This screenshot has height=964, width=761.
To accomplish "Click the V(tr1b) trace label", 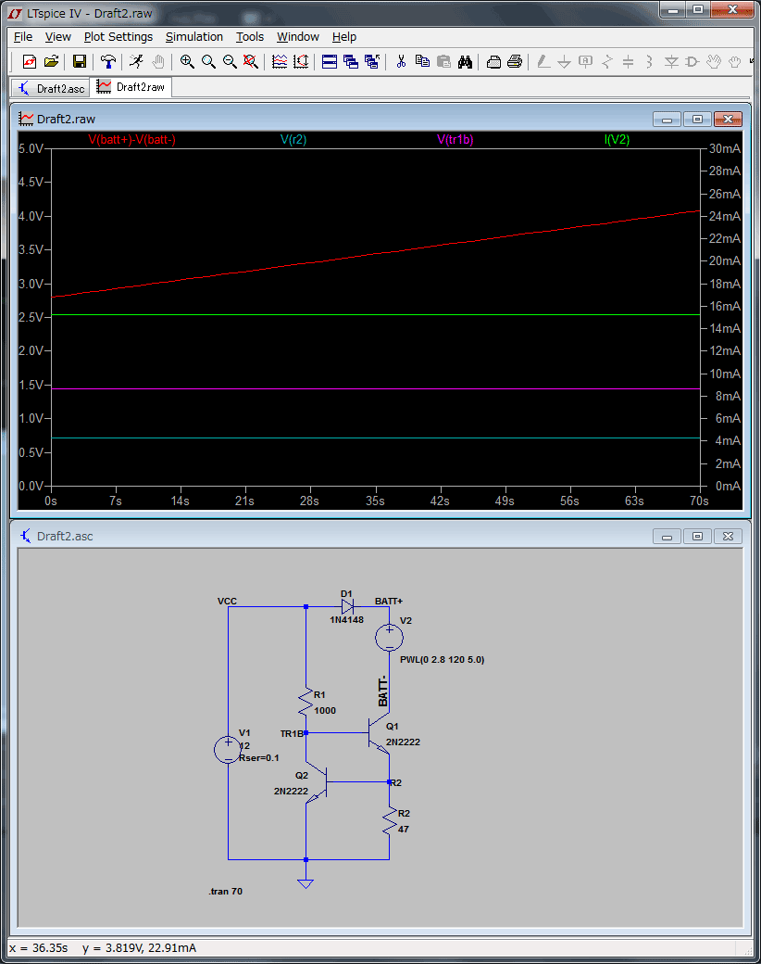I will point(455,140).
